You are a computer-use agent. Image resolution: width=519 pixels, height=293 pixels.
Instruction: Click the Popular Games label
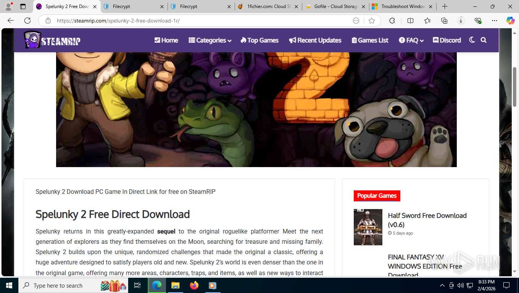[377, 196]
